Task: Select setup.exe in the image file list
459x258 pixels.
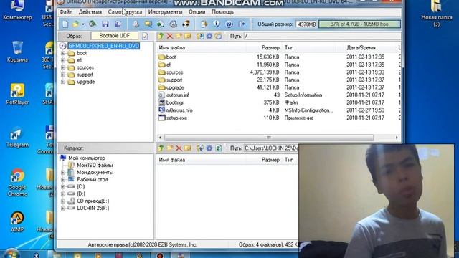Action: (x=176, y=118)
